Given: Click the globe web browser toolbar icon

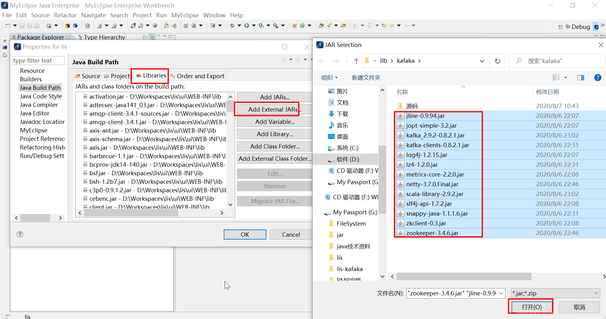Looking at the screenshot, I should (x=155, y=26).
